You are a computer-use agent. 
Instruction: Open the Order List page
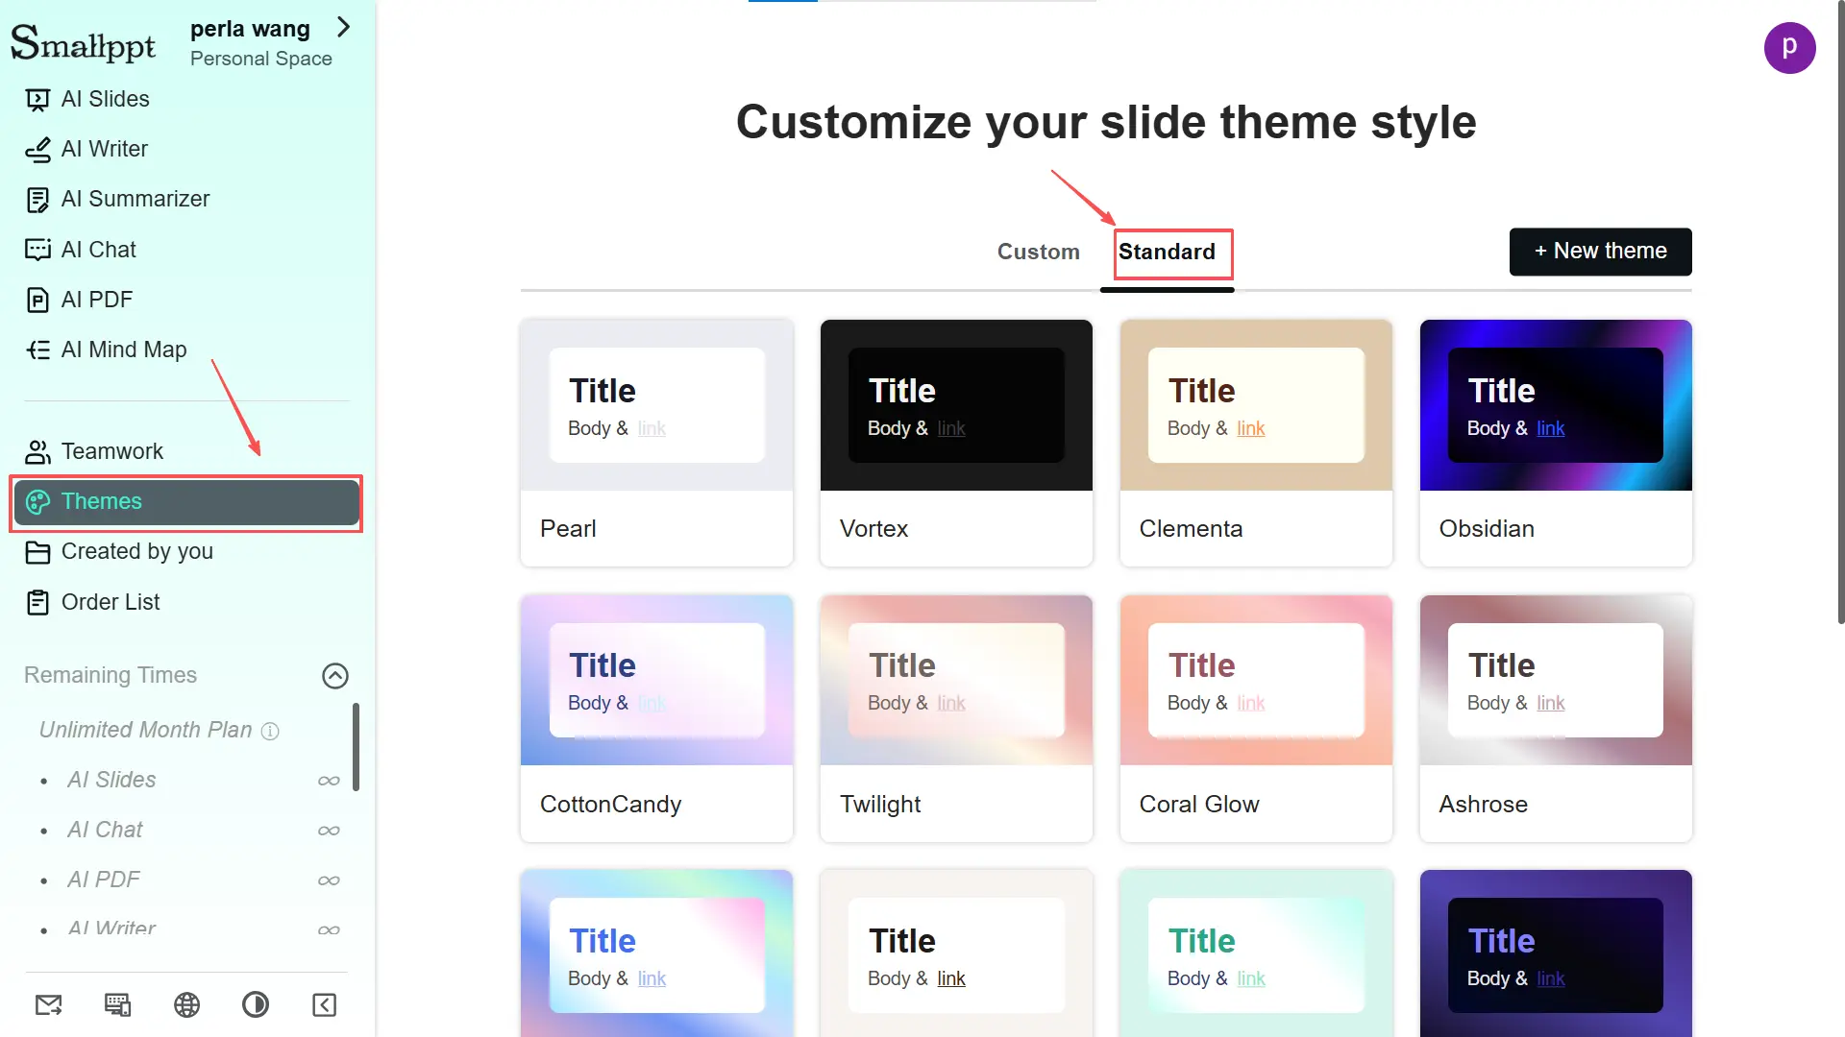coord(110,602)
